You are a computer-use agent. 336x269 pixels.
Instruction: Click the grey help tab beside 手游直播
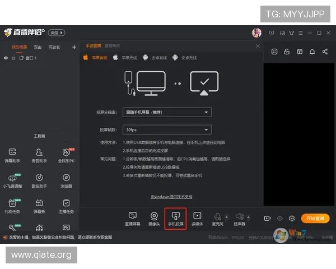pyautogui.click(x=113, y=46)
